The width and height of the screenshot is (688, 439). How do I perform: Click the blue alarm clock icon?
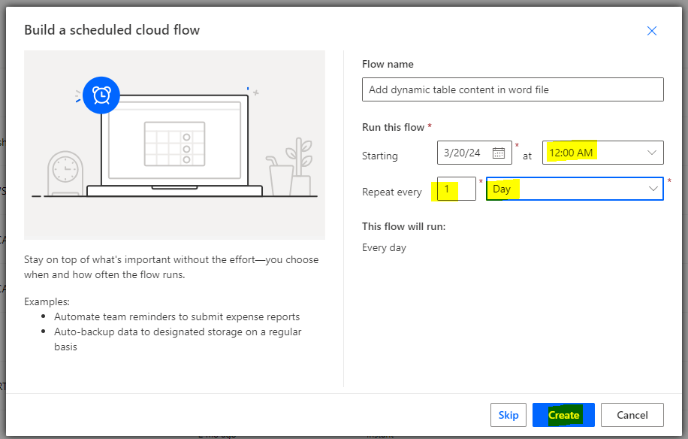coord(101,95)
